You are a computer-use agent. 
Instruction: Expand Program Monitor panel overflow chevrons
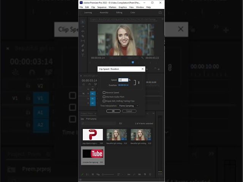(x=163, y=19)
